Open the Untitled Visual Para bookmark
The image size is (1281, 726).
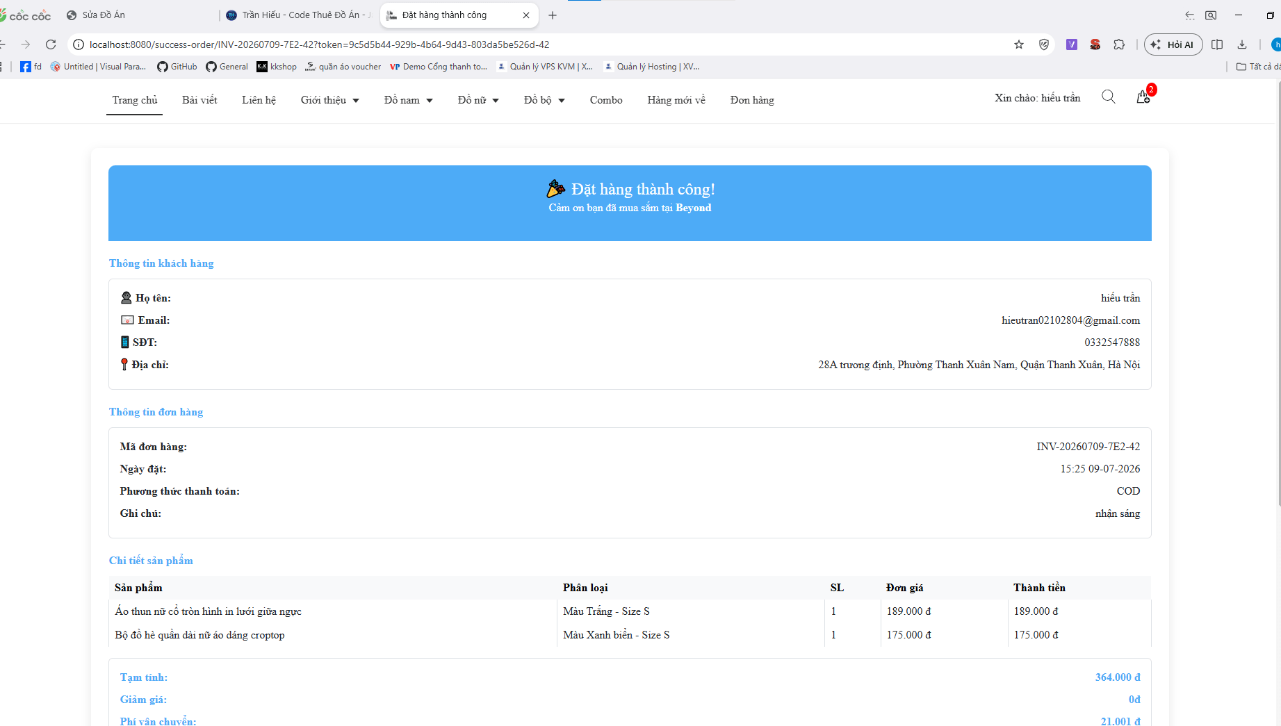98,67
